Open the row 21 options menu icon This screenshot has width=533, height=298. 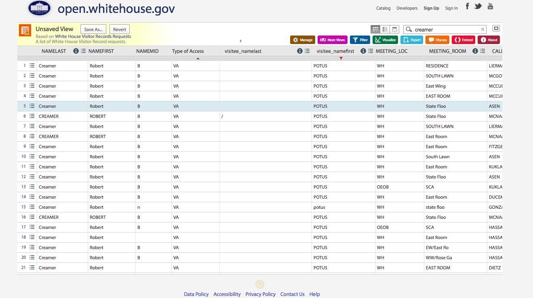pyautogui.click(x=32, y=267)
